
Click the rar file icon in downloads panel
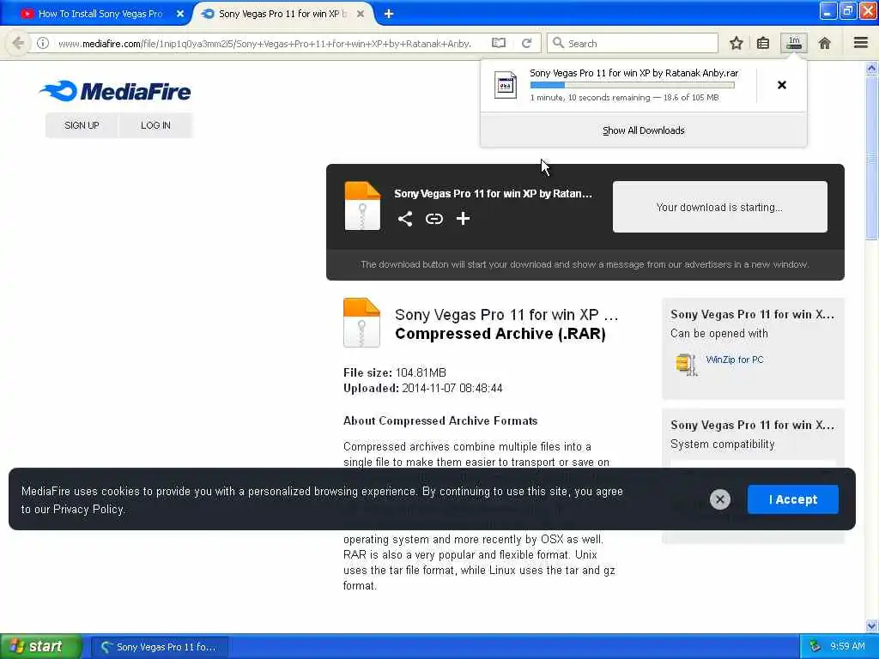click(505, 85)
